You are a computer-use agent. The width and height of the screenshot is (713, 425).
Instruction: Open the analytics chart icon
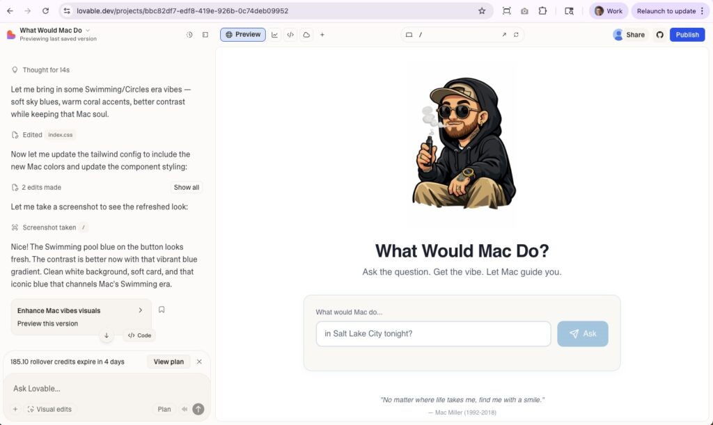coord(274,35)
